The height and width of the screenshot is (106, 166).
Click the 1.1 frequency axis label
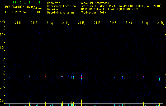click(x=2, y=34)
